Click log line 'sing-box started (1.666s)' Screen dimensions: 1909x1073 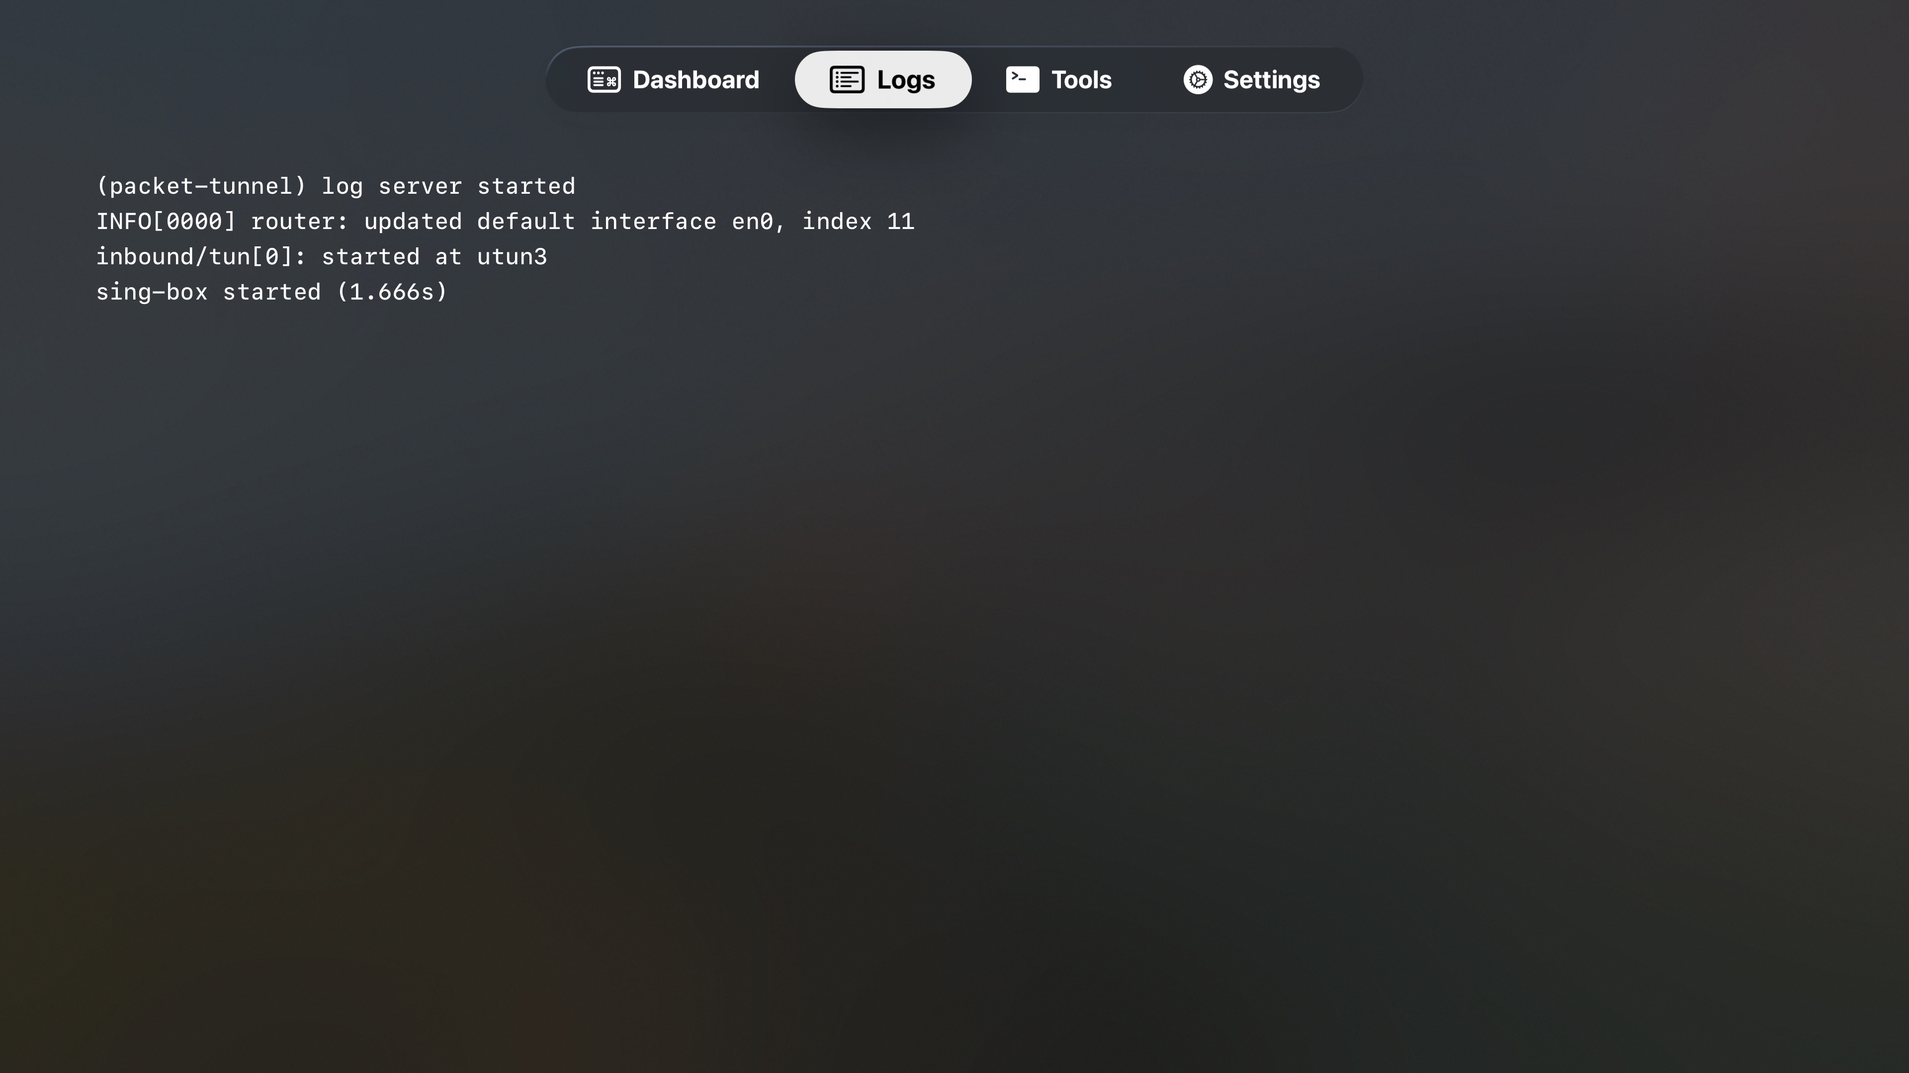coord(272,292)
